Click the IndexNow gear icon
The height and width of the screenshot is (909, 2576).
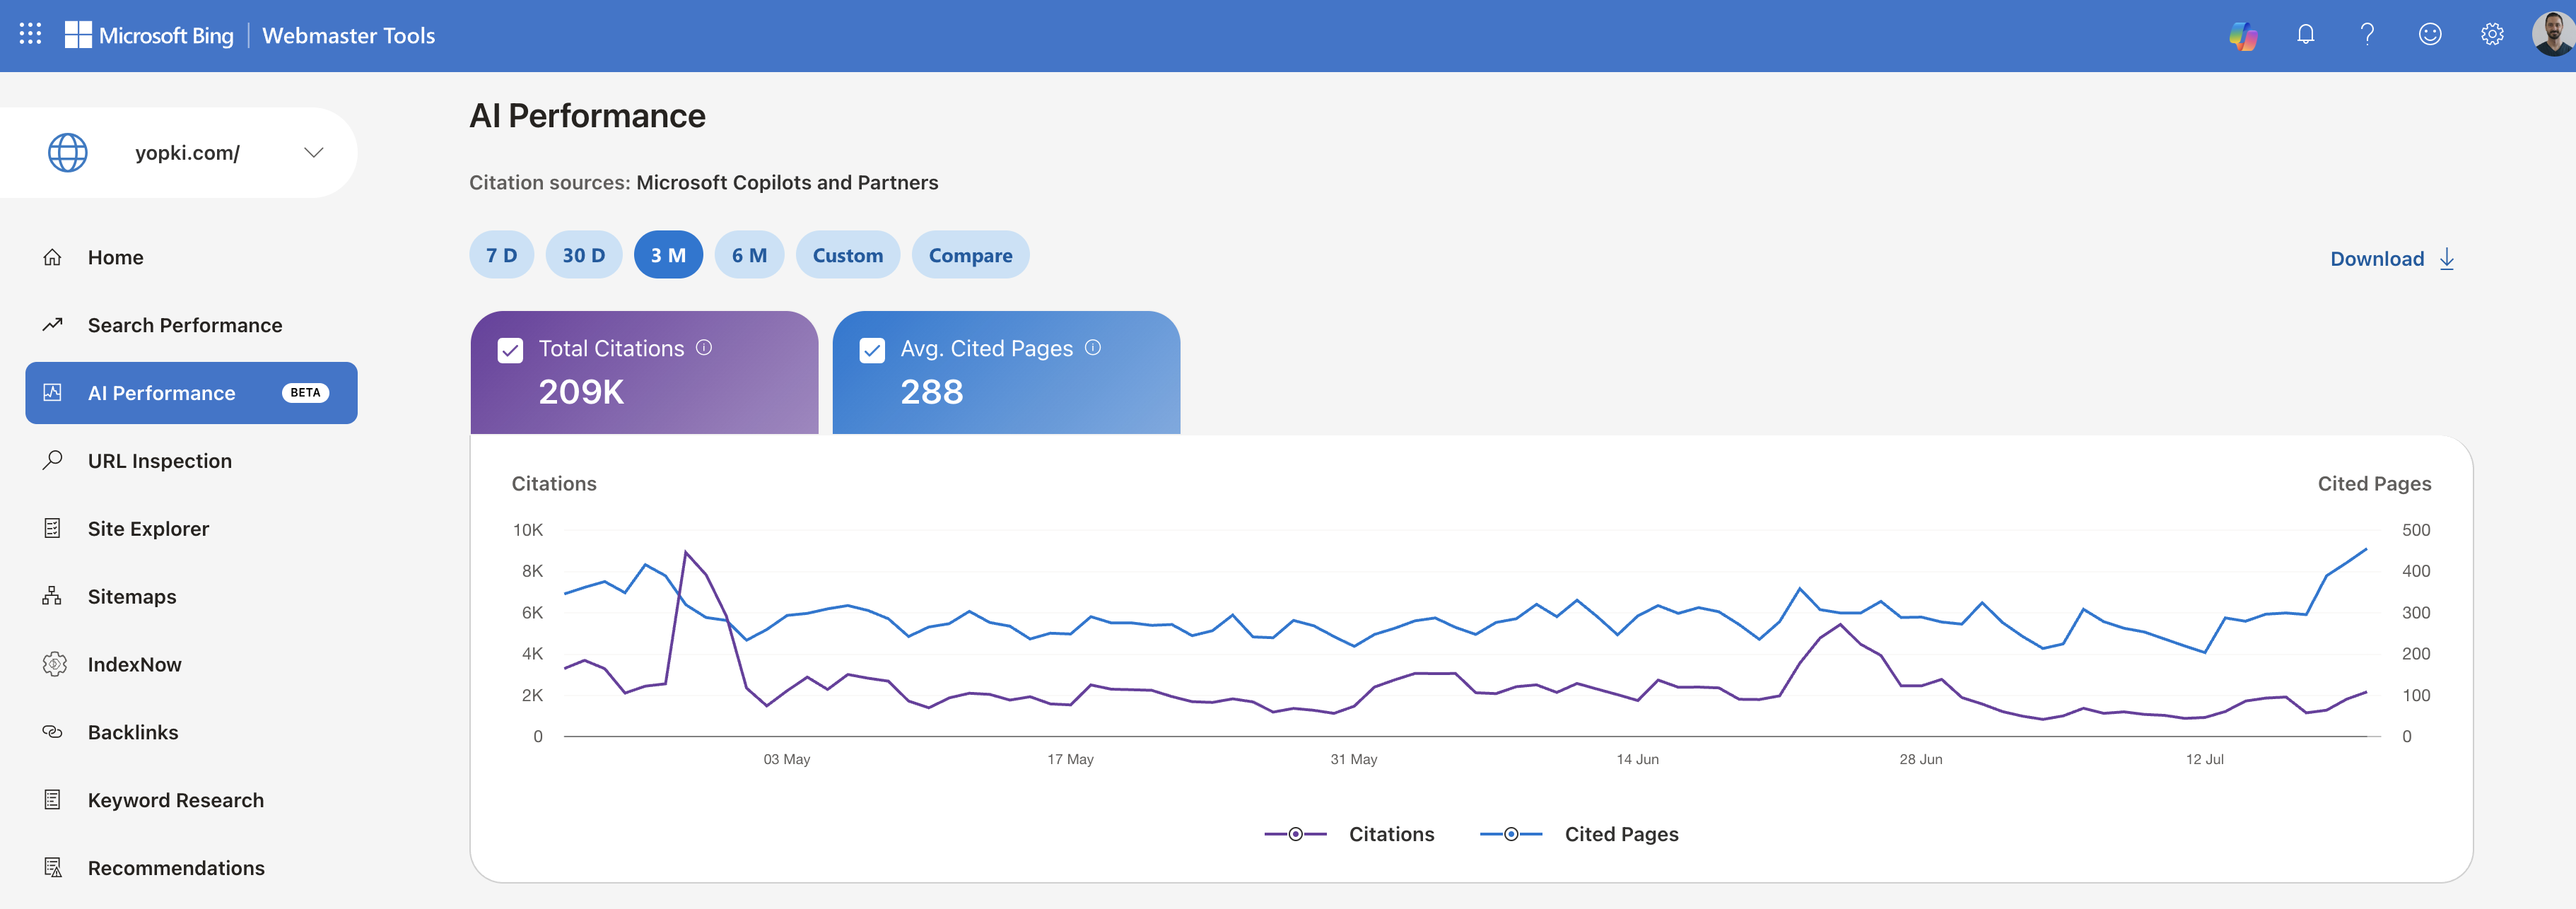tap(54, 664)
